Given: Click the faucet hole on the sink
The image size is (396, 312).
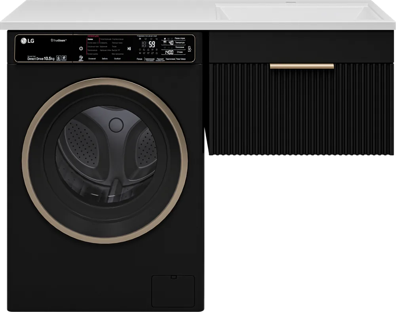Looking at the screenshot, I should (290, 2).
